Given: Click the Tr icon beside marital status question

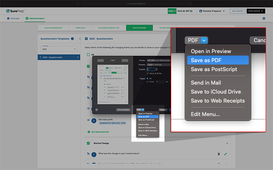Looking at the screenshot, I should point(88,154).
